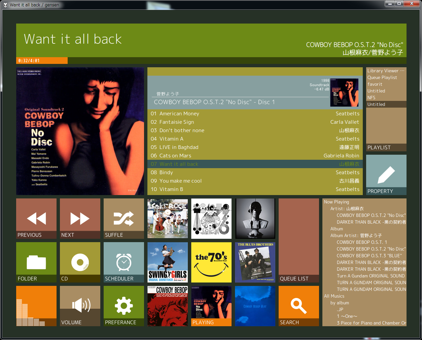Select Artist: 山根麻衣 tree node
This screenshot has width=422, height=340.
point(347,209)
